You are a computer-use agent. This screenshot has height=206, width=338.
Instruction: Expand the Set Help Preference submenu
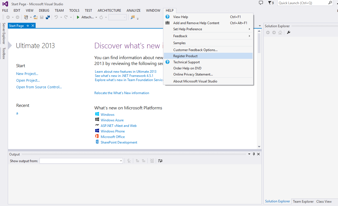tap(249, 29)
